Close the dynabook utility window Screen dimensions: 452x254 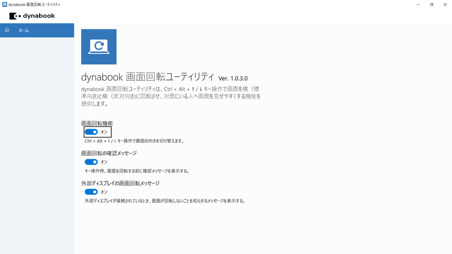coord(445,5)
